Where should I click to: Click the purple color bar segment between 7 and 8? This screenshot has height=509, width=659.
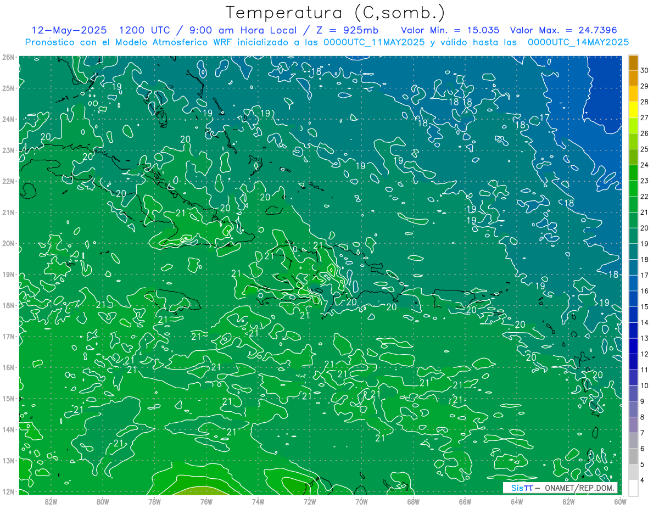coord(633,425)
